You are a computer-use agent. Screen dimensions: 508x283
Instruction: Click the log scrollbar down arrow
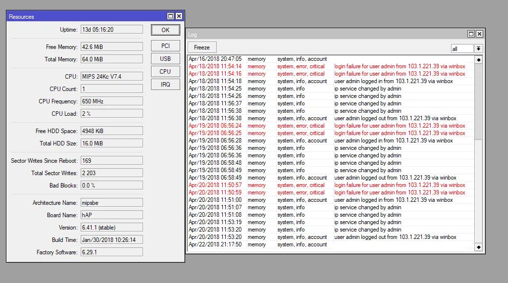pos(478,247)
